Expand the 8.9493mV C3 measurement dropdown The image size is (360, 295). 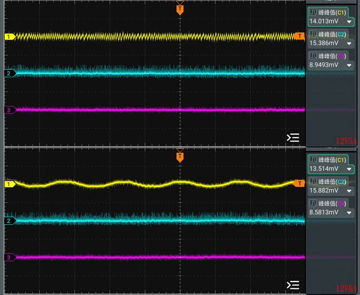click(x=349, y=65)
